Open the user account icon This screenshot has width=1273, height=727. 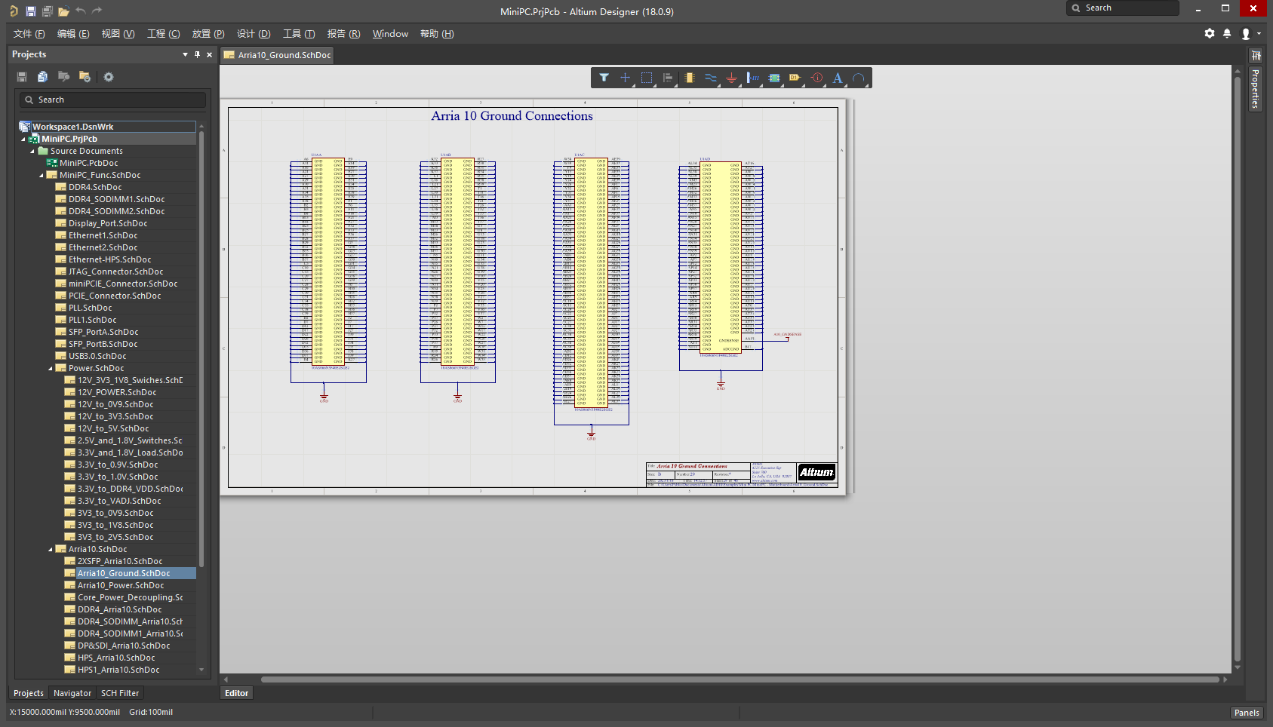tap(1246, 34)
